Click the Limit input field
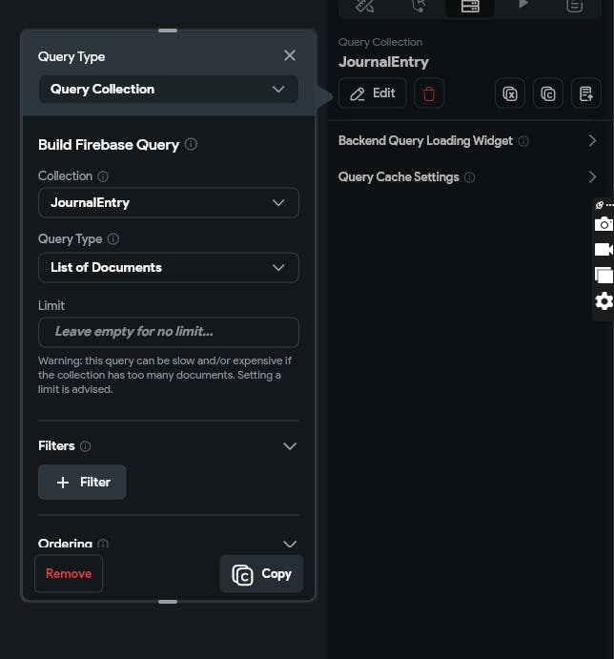 [x=169, y=332]
